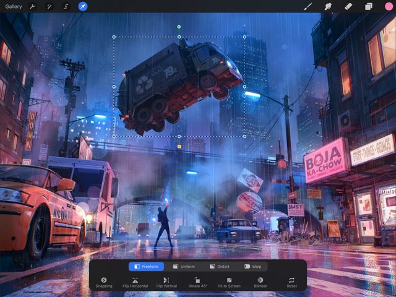
Task: Open the Adjustments magic wand menu
Action: (49, 7)
